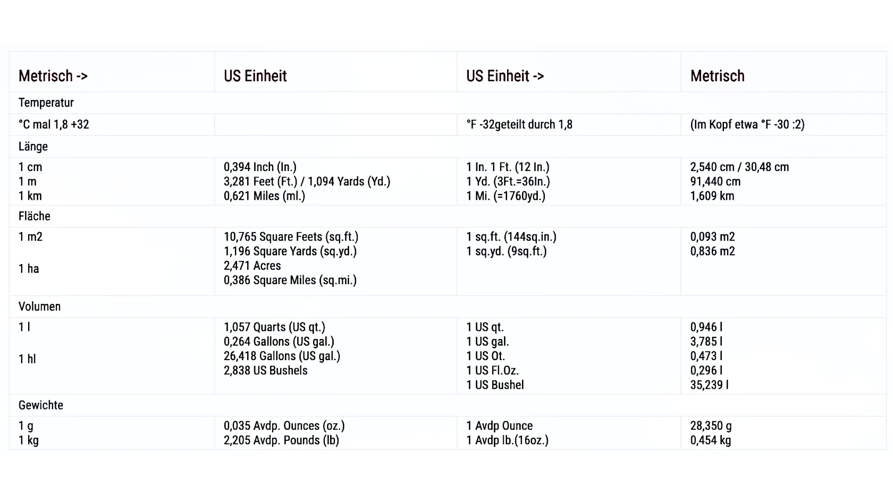Select '2,205 Avdp. Pounds (lb)' entry
The width and height of the screenshot is (893, 502).
[281, 440]
